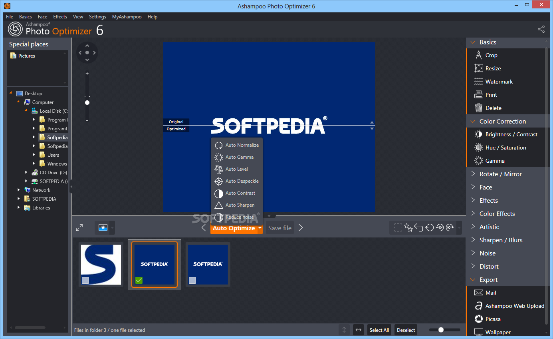Export photo to Picasa
This screenshot has height=339, width=553.
[487, 319]
